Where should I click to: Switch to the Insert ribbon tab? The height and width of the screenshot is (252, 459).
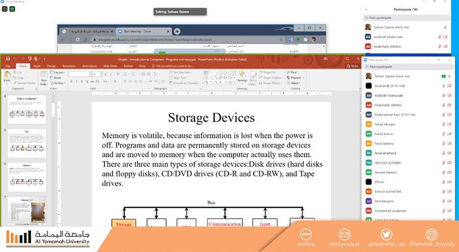(x=37, y=66)
